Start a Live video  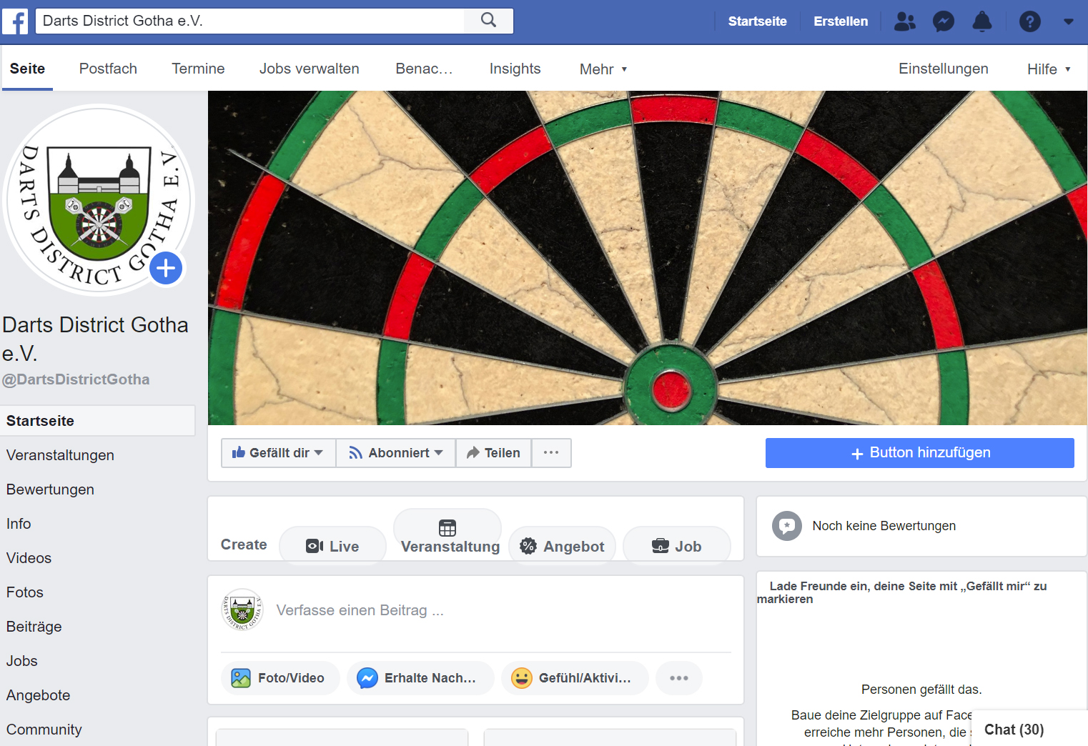coord(332,546)
